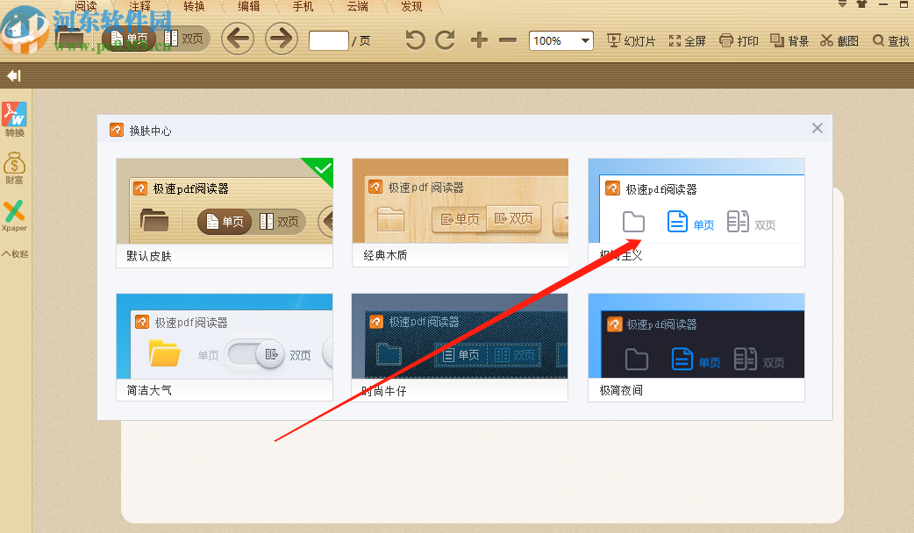Image resolution: width=914 pixels, height=533 pixels.
Task: Collapse the left navigation panel arrow
Action: tap(12, 75)
